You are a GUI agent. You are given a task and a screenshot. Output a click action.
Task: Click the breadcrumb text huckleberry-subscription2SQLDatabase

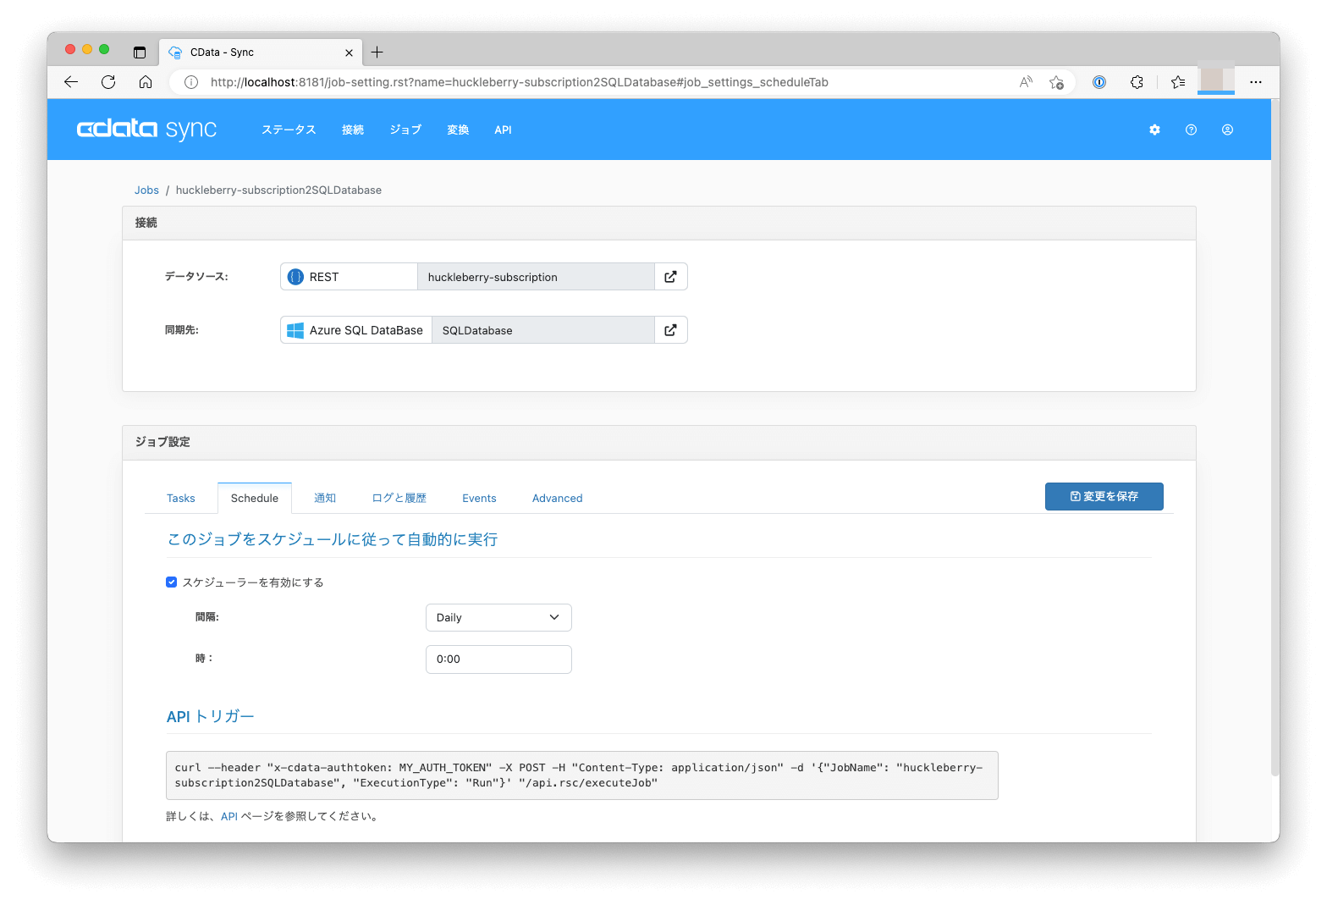click(x=278, y=190)
